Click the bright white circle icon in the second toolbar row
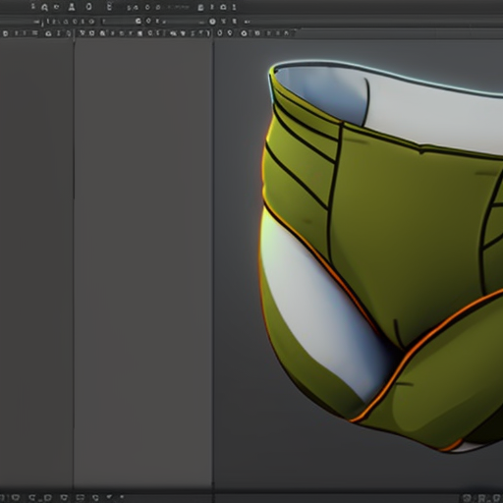Viewport: 503px width, 503px height. [212, 22]
